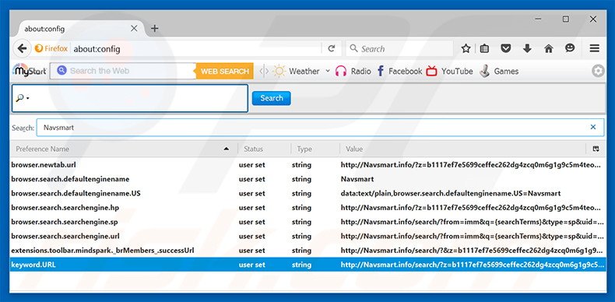615x302 pixels.
Task: Click user set status of browser.newtab.url
Action: (x=251, y=165)
